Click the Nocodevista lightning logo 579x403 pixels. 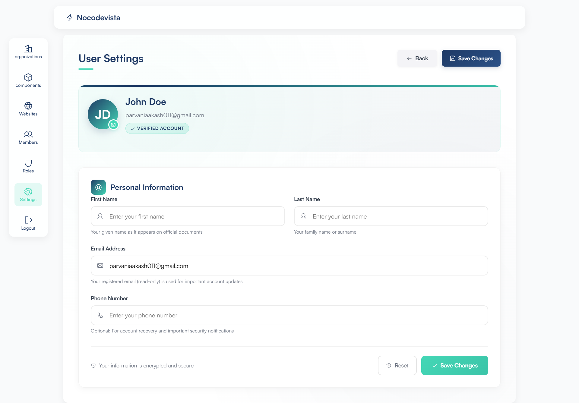(x=70, y=17)
